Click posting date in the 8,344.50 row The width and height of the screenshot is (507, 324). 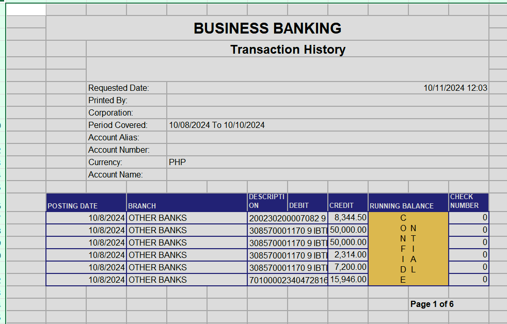pyautogui.click(x=86, y=218)
